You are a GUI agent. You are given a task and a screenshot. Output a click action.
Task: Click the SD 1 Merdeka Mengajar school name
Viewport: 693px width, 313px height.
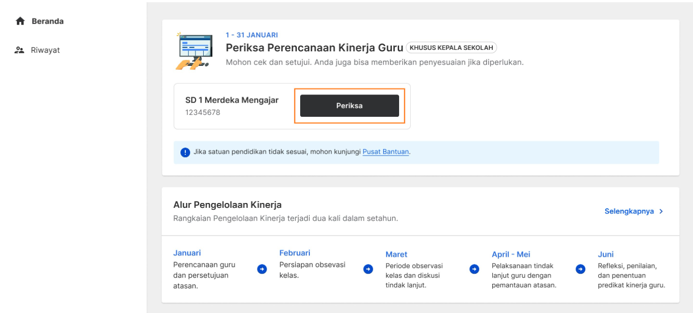(232, 100)
